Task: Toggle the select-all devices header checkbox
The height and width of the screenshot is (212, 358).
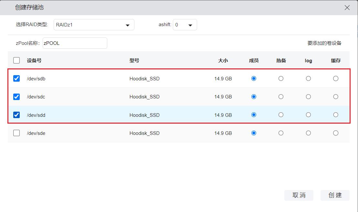Action: click(16, 60)
